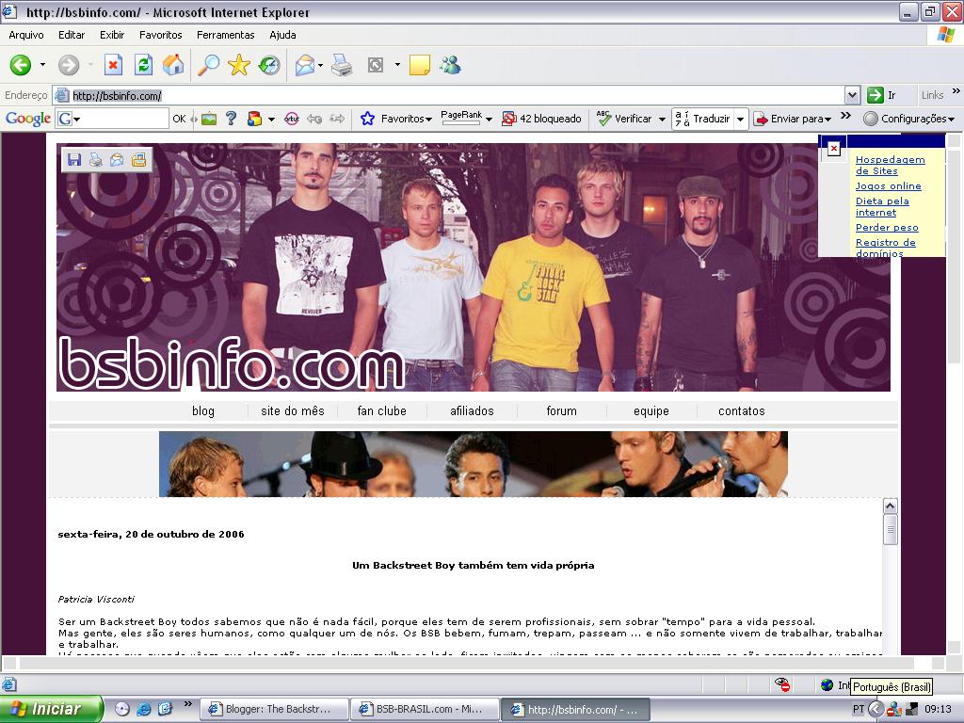This screenshot has width=964, height=723.
Task: Open the contatos navigation link
Action: tap(742, 410)
